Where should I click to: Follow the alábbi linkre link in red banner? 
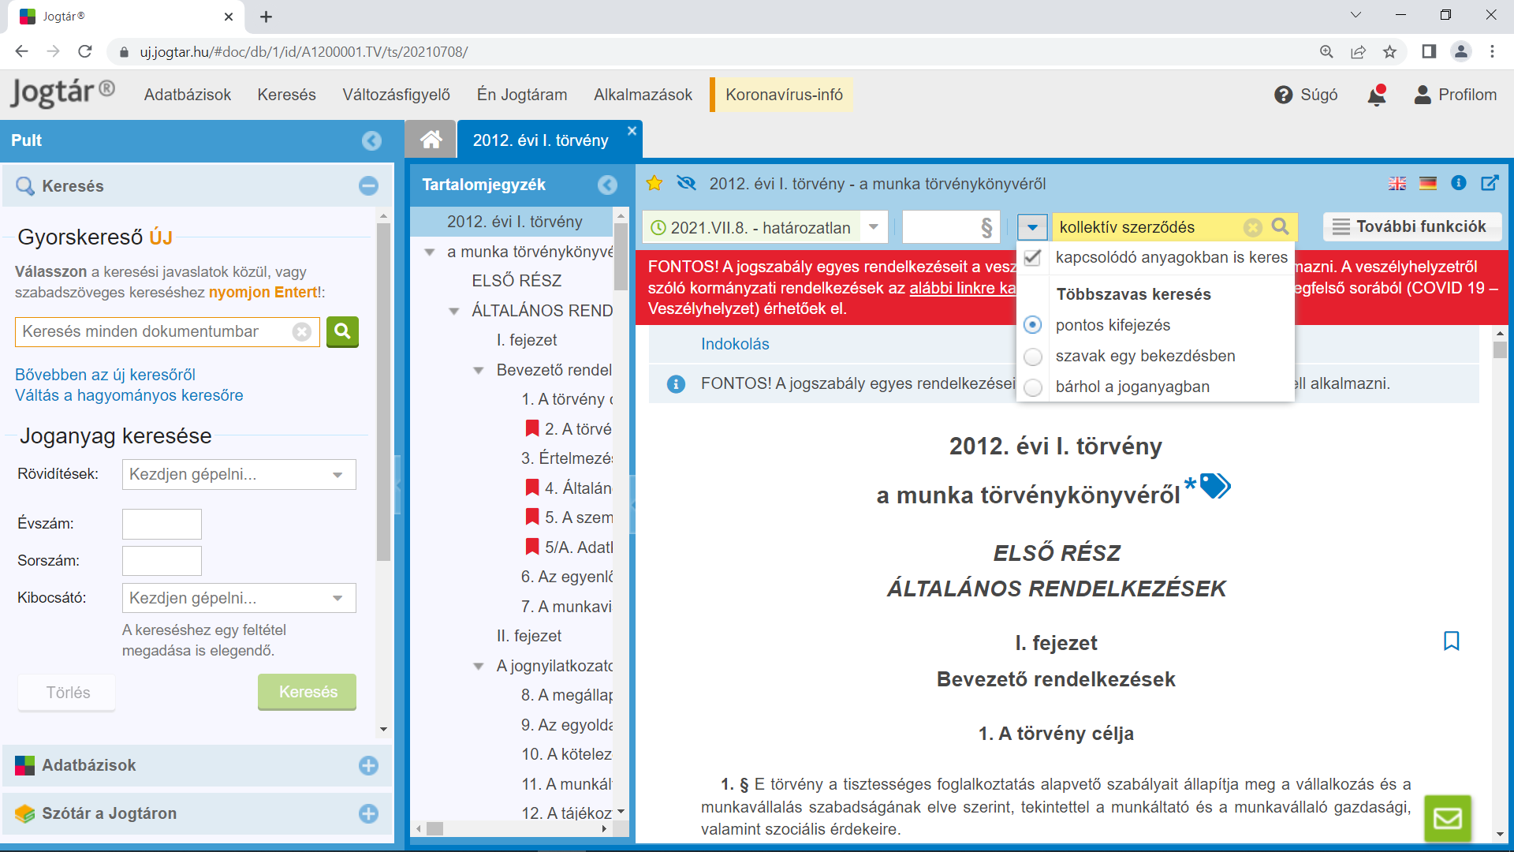963,288
